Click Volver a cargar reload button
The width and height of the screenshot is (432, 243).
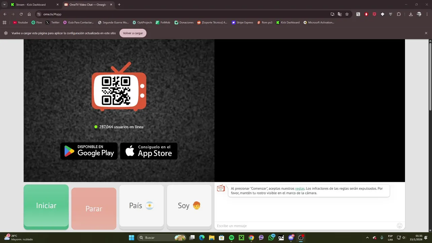pos(133,33)
